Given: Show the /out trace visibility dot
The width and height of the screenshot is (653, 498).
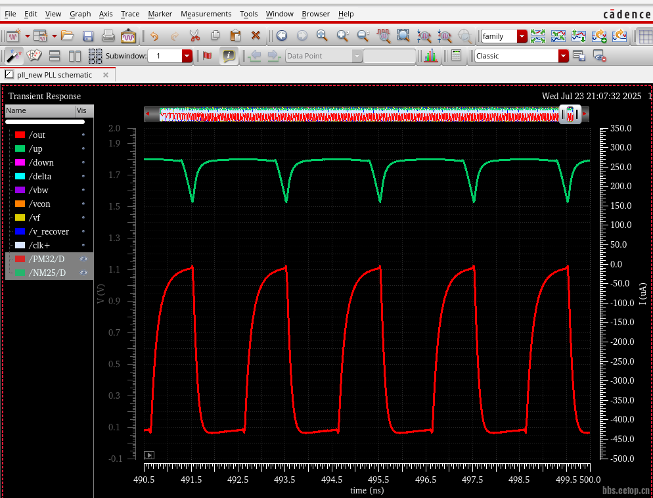Looking at the screenshot, I should pyautogui.click(x=83, y=135).
